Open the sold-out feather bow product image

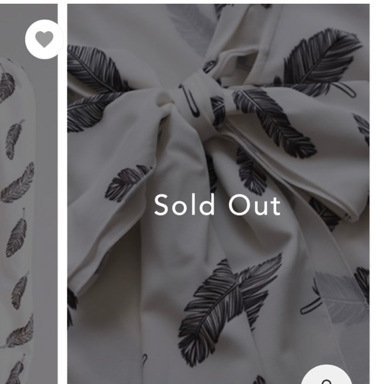218,194
